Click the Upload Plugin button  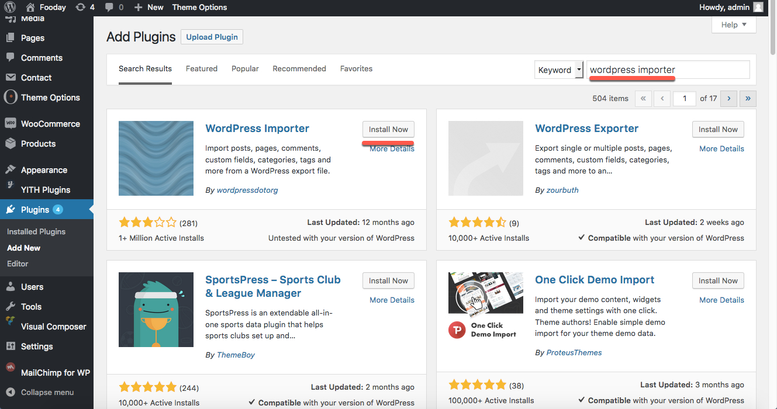[x=212, y=37]
